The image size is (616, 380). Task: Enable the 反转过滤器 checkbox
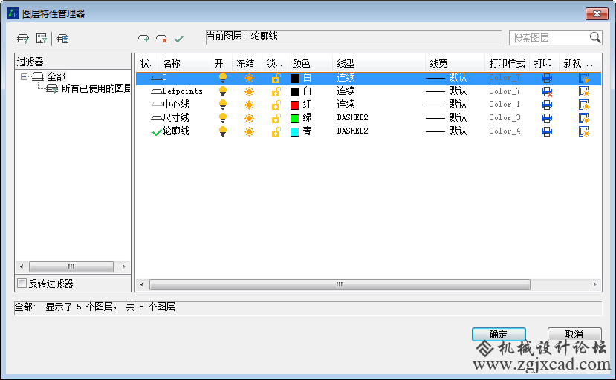[x=22, y=283]
